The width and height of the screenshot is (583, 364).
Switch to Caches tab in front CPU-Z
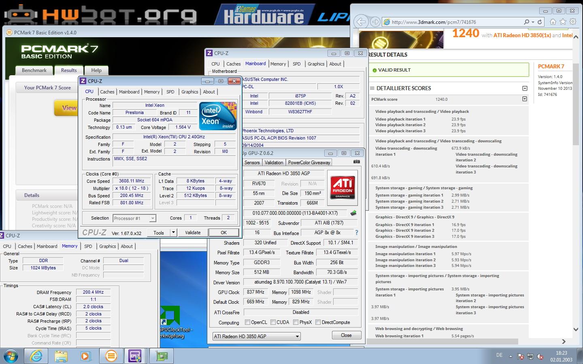pos(107,92)
